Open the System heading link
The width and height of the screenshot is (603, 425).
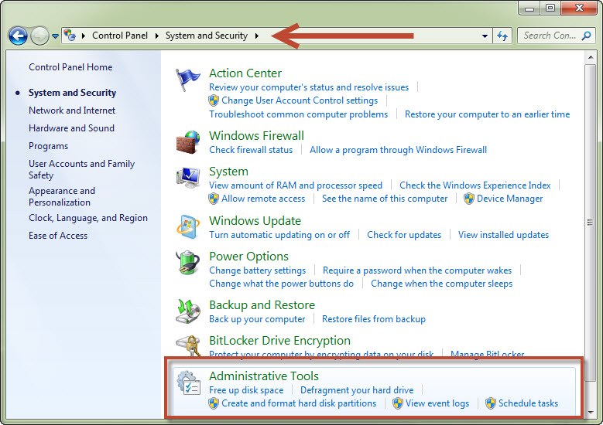(x=228, y=172)
